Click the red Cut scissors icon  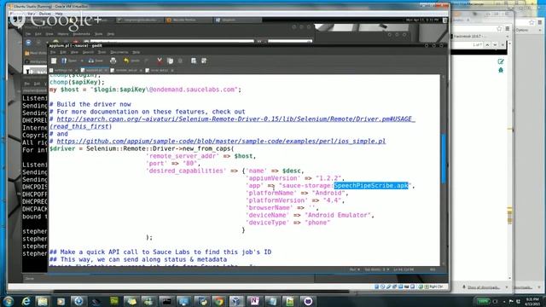(160, 61)
